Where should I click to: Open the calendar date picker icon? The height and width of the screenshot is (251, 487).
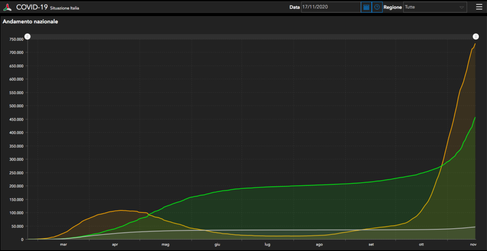pyautogui.click(x=366, y=7)
